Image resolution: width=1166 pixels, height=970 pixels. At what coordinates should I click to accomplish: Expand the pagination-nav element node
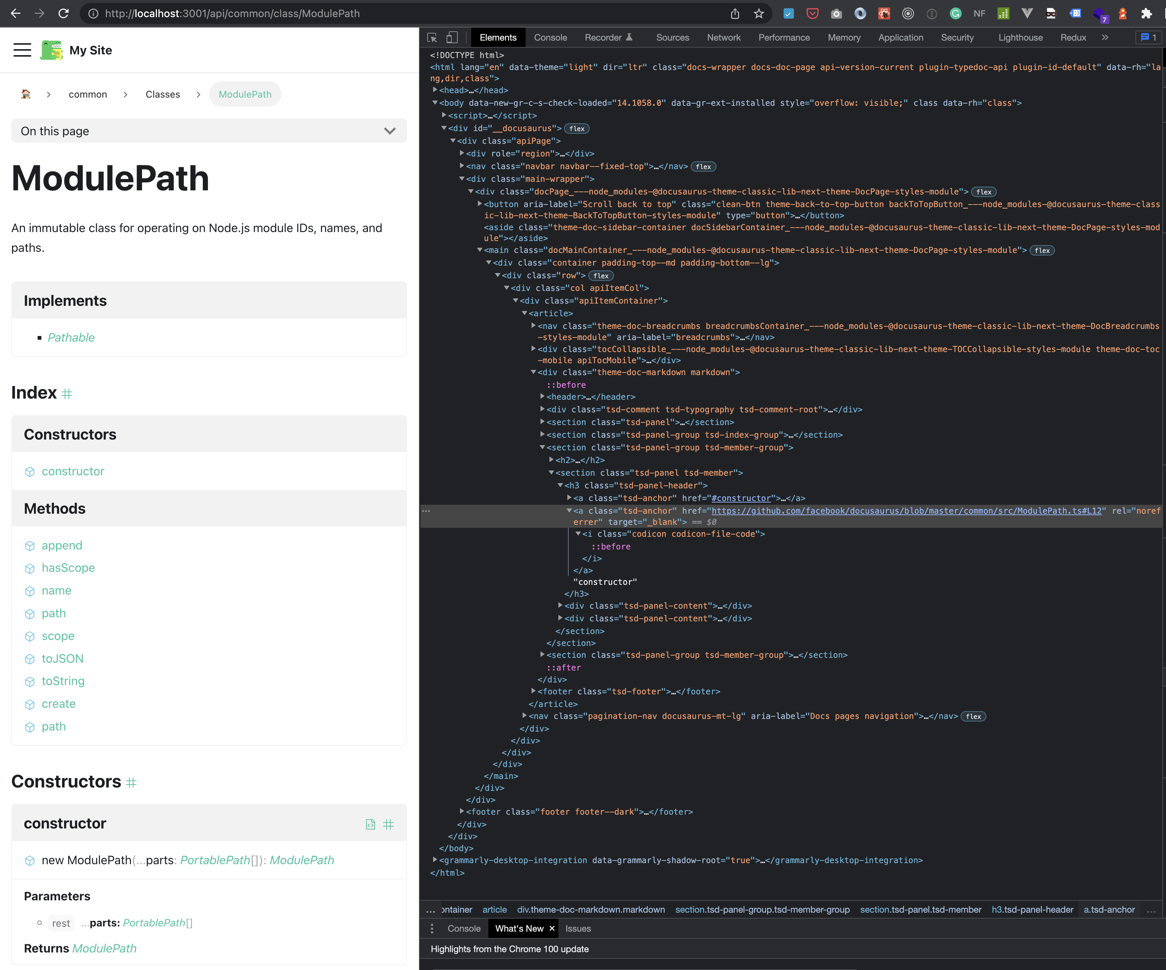coord(524,716)
